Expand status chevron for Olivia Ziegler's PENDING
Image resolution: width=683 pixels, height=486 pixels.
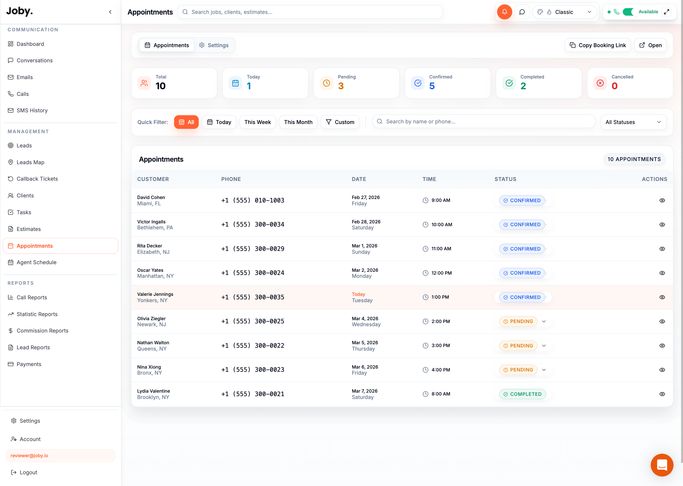(544, 321)
